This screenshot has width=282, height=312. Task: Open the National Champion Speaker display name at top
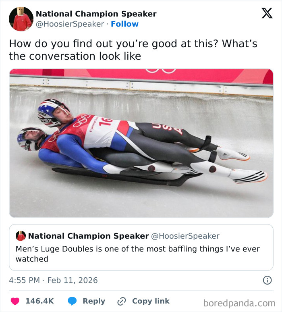(96, 14)
